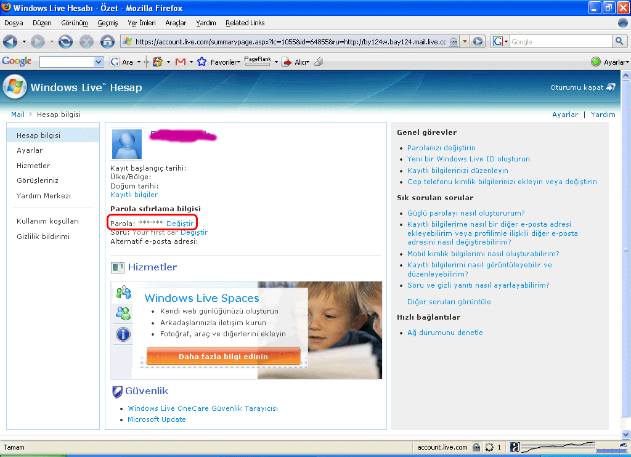Click the Diğer soruları görüntüle link
This screenshot has height=457, width=631.
pyautogui.click(x=449, y=302)
